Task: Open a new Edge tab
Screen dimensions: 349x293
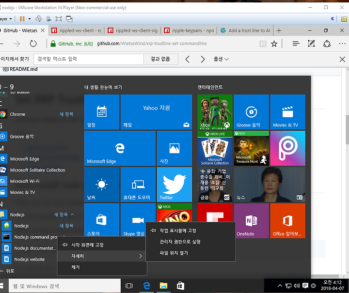Action: [x=279, y=31]
